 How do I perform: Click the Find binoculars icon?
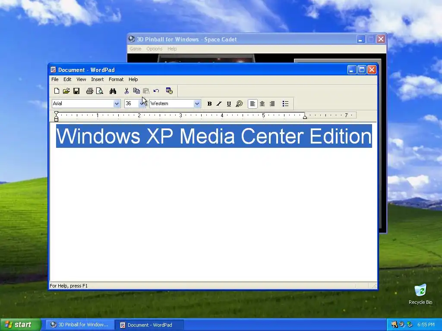[113, 91]
